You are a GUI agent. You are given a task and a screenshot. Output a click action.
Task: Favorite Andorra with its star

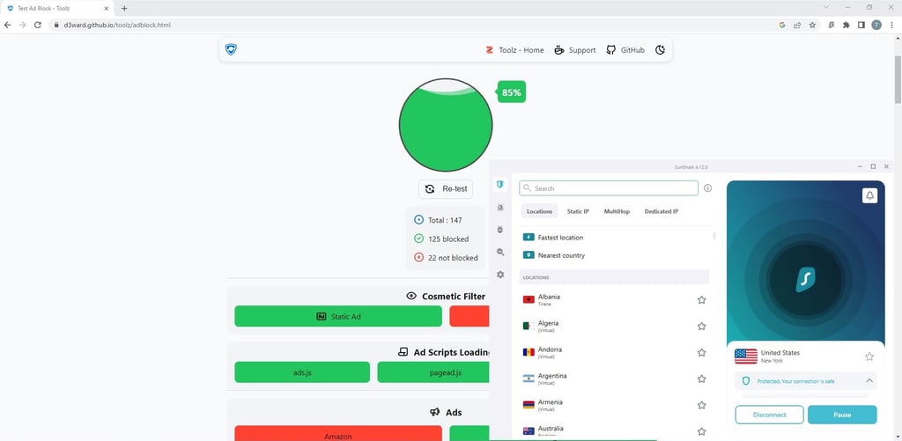point(701,352)
